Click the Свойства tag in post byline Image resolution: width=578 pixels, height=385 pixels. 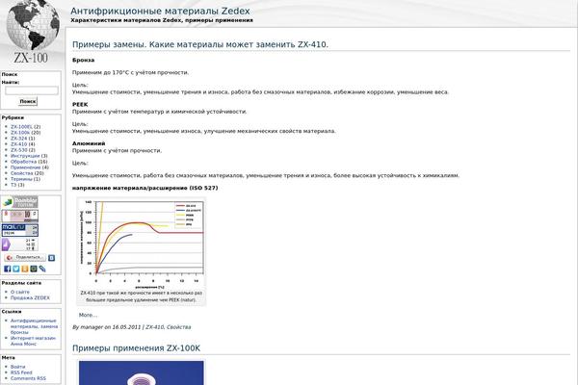click(179, 327)
